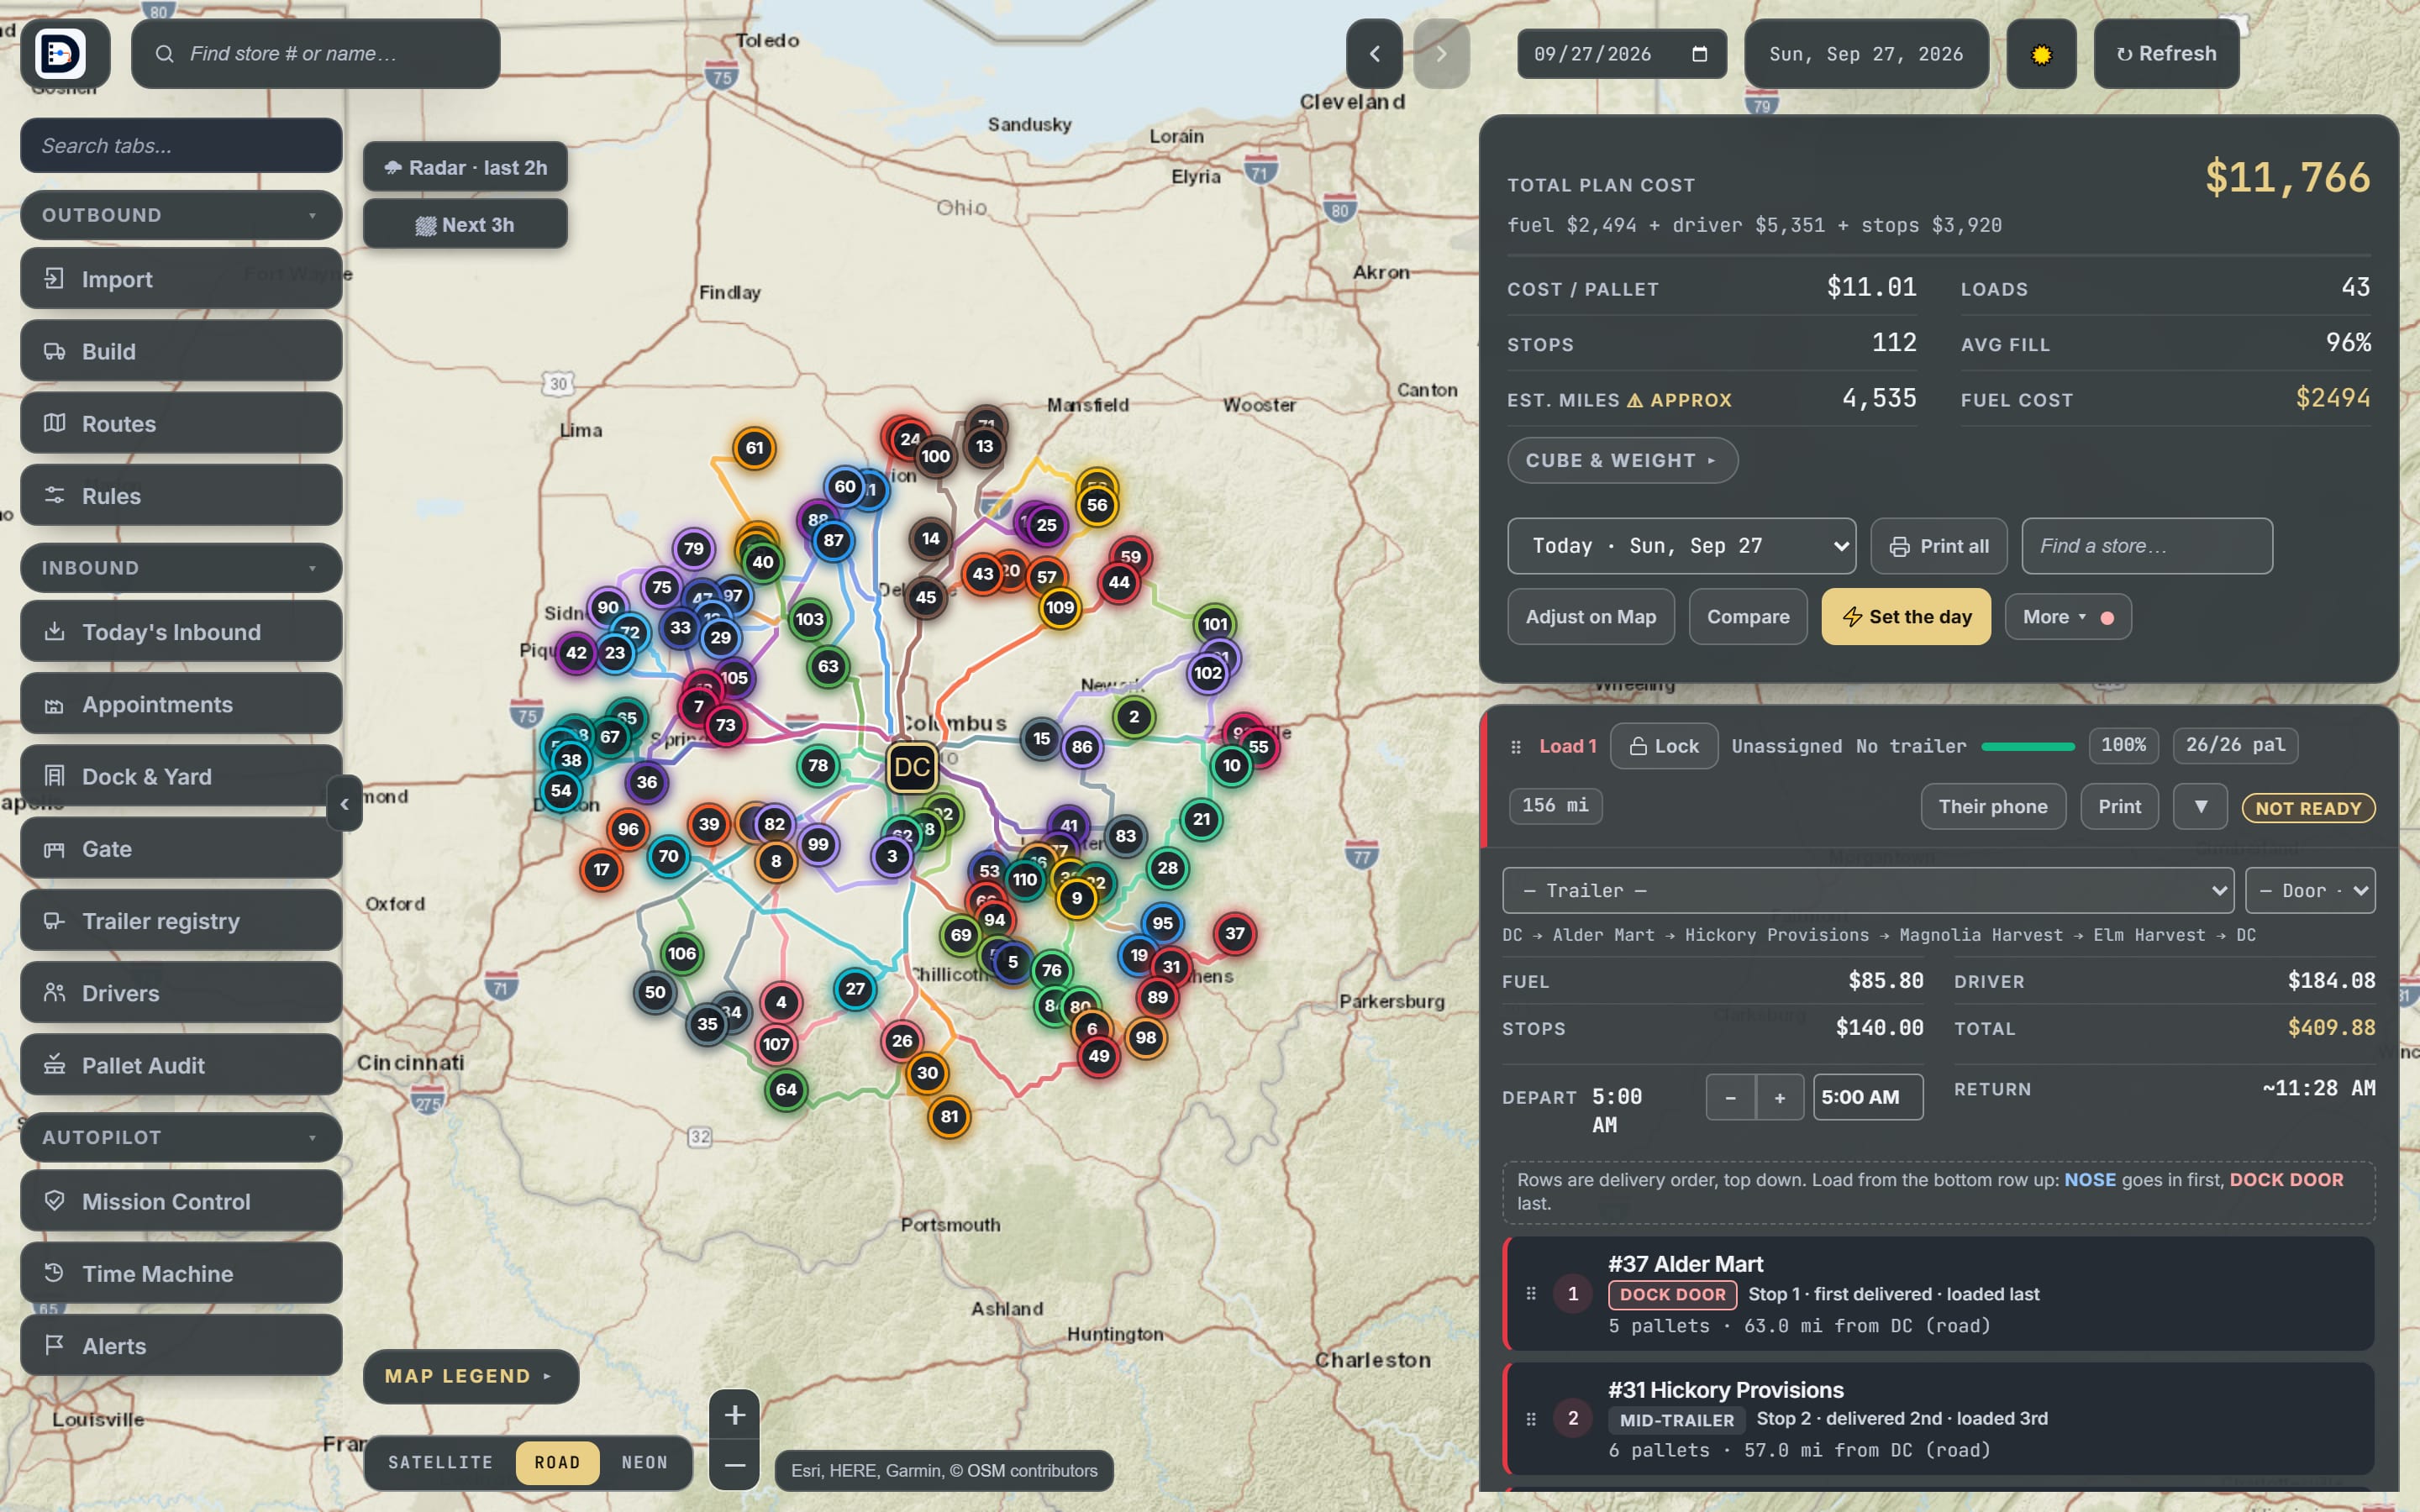Click the Set the day button
The image size is (2420, 1512).
(x=1906, y=617)
